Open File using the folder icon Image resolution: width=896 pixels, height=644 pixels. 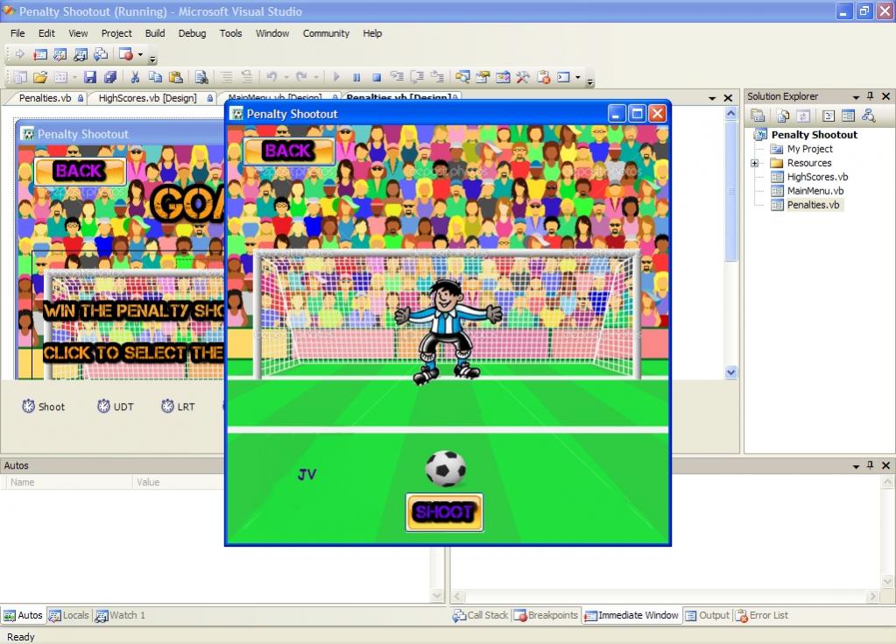pos(40,77)
